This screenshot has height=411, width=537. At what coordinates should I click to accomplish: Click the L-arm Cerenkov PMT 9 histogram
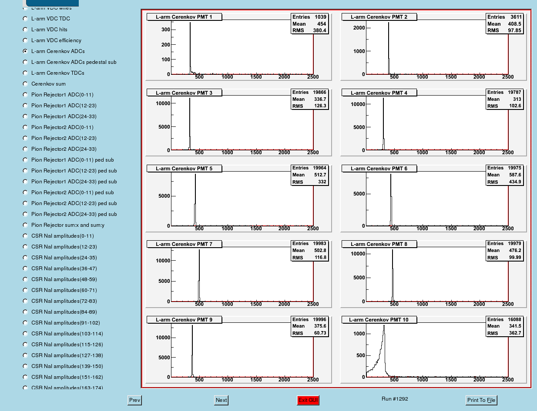[x=238, y=350]
